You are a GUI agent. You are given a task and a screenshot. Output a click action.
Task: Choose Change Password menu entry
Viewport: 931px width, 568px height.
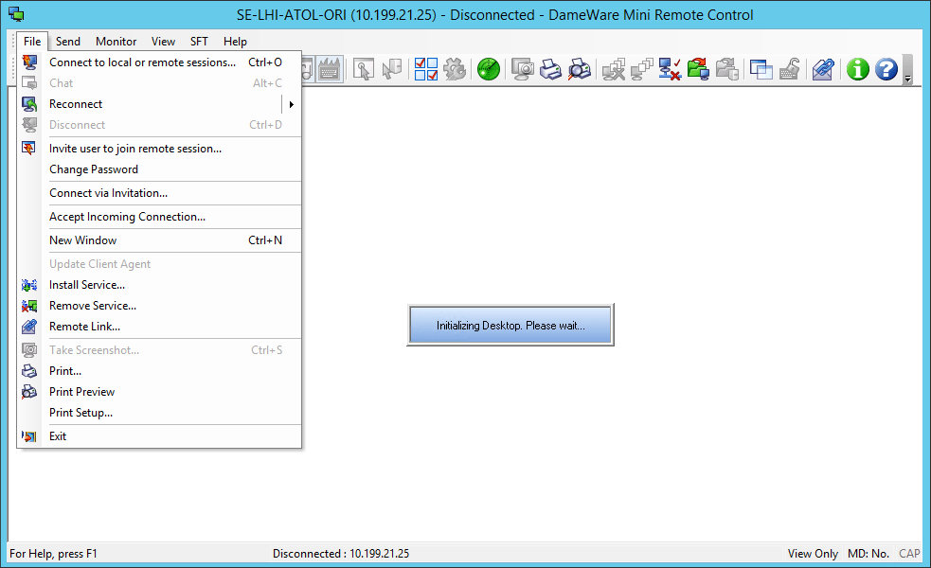[x=160, y=169]
